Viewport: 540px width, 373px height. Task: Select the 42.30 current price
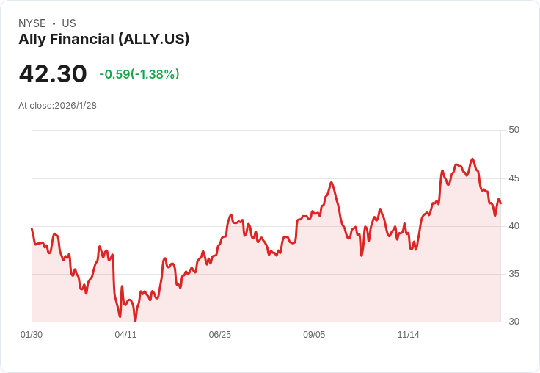[x=53, y=73]
